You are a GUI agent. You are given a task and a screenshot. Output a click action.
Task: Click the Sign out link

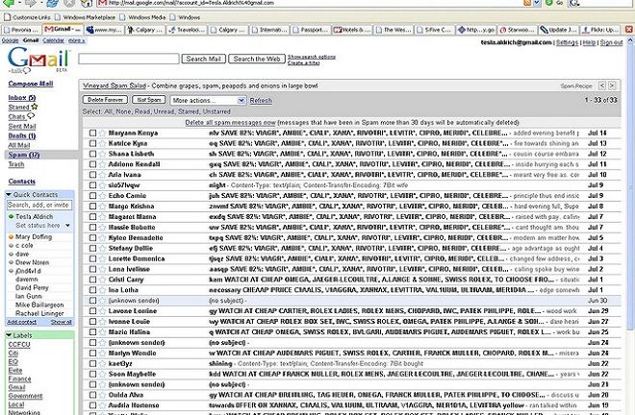point(612,42)
